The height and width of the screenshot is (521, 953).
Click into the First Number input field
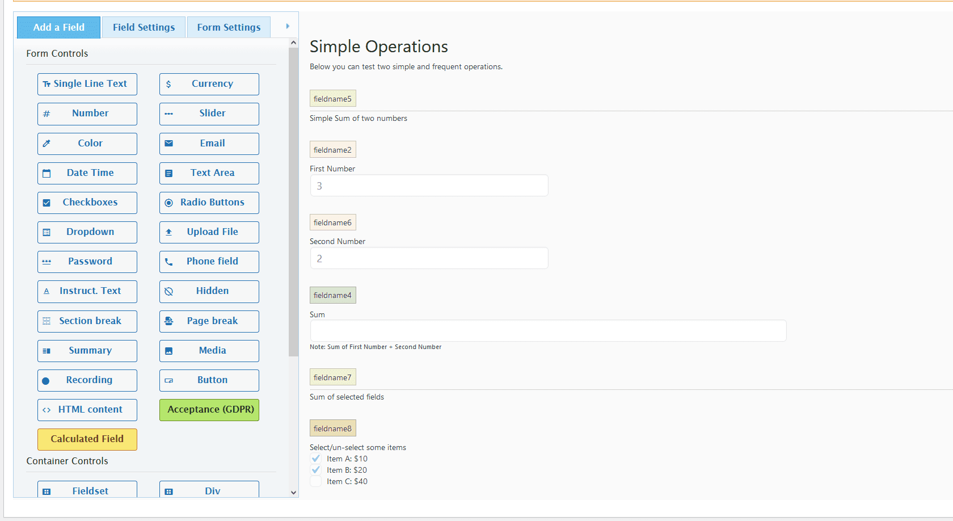(429, 186)
